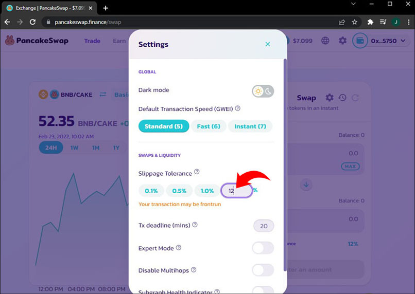
Task: Click the refresh icon in Swap panel
Action: 355,98
